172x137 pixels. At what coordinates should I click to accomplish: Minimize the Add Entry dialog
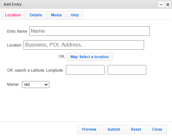coord(161,4)
